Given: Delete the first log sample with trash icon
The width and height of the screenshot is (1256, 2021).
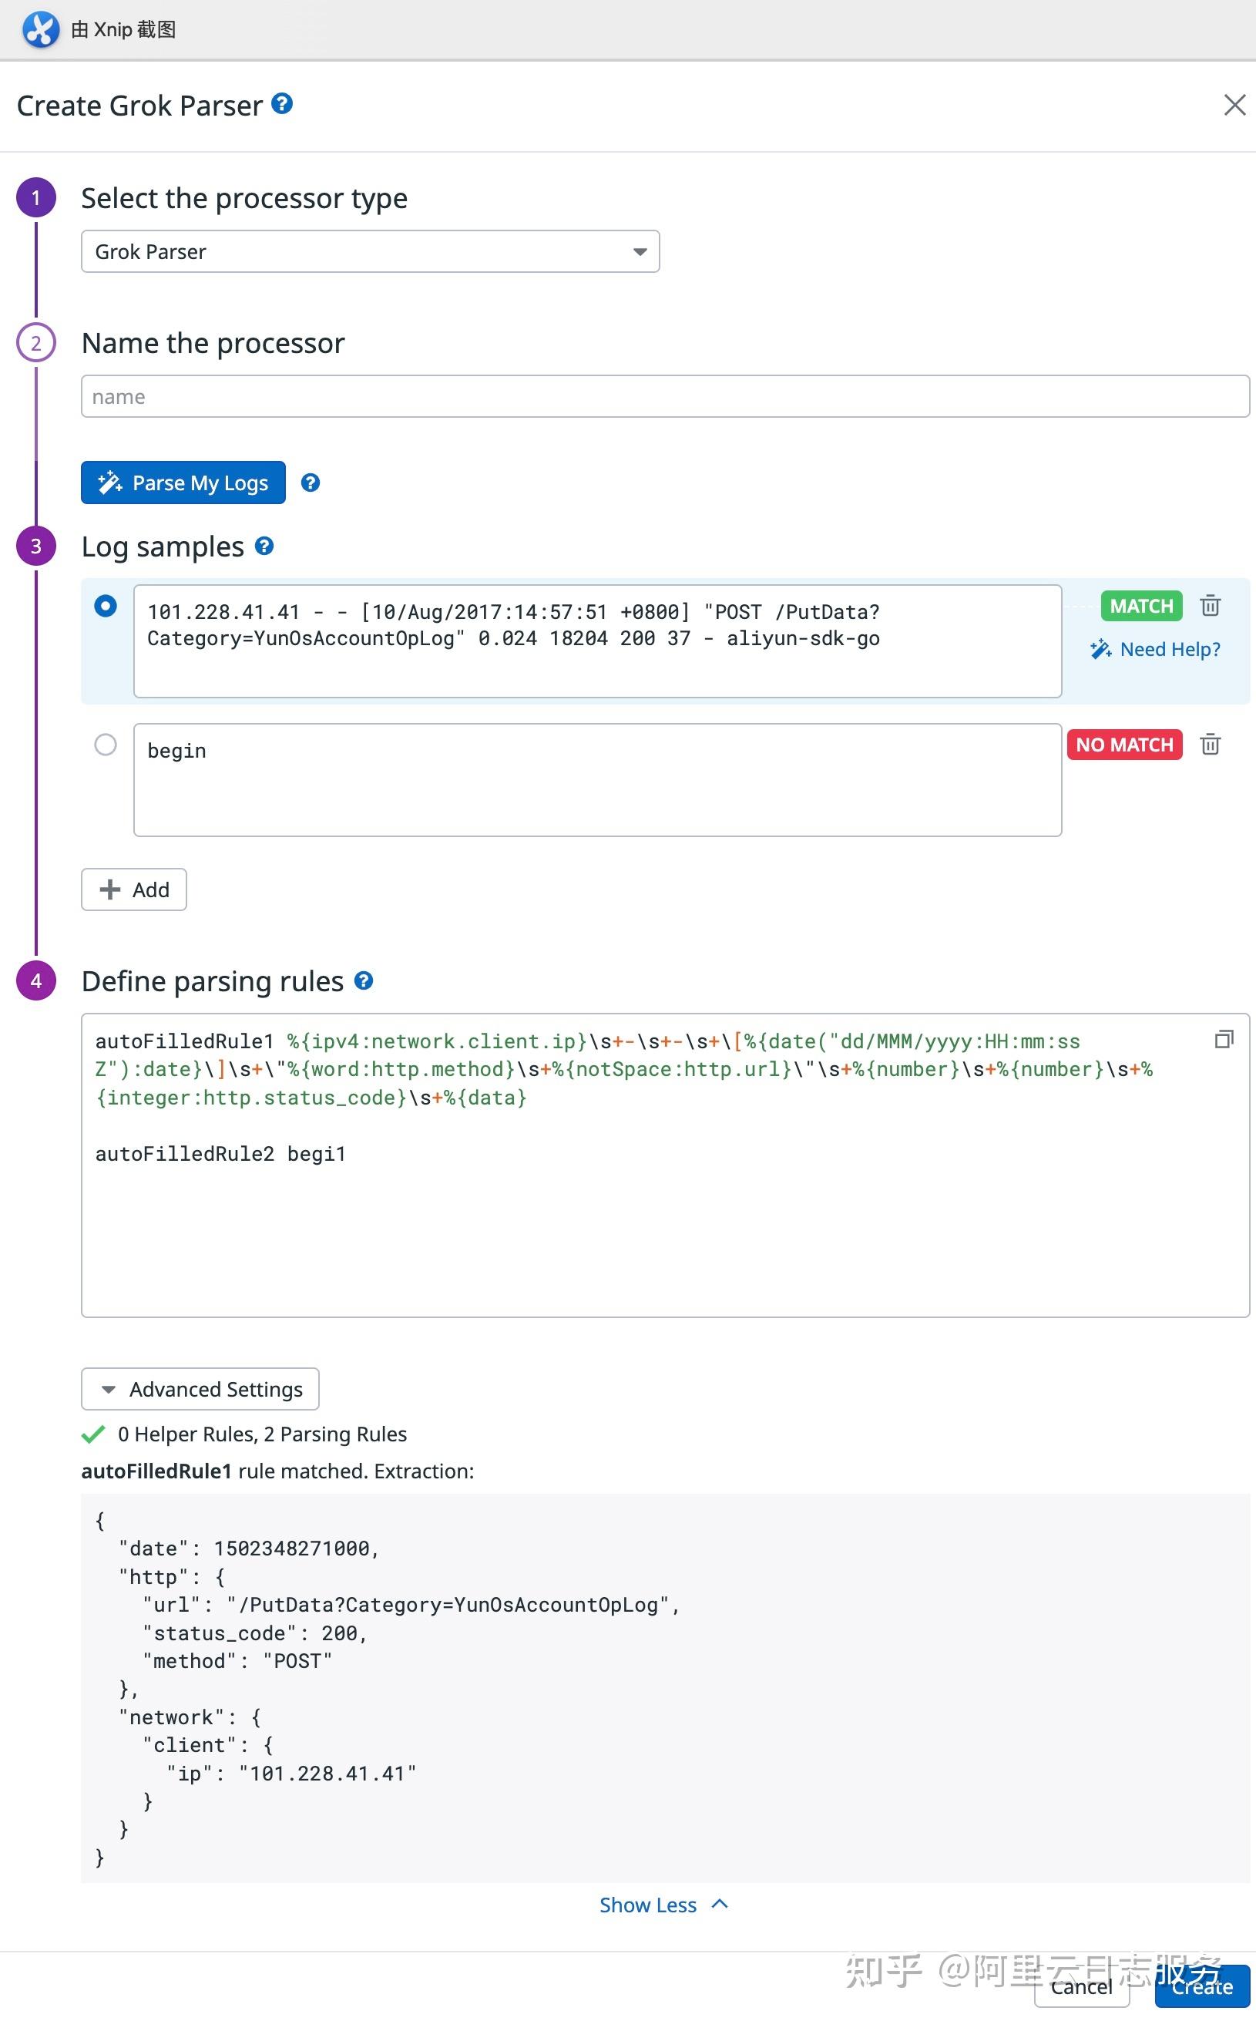Looking at the screenshot, I should [x=1210, y=606].
